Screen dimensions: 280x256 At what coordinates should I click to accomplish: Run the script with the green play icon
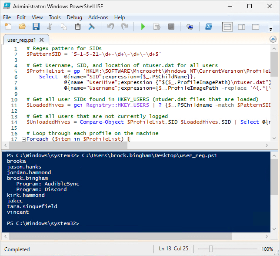point(143,27)
